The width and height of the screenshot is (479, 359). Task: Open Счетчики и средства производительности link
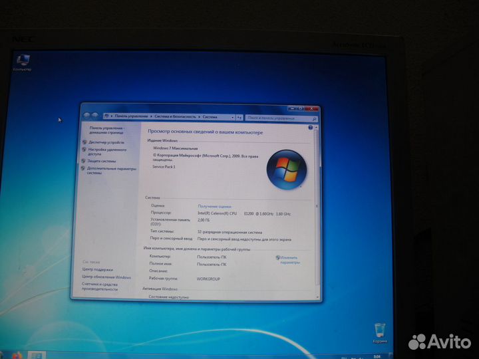click(100, 287)
